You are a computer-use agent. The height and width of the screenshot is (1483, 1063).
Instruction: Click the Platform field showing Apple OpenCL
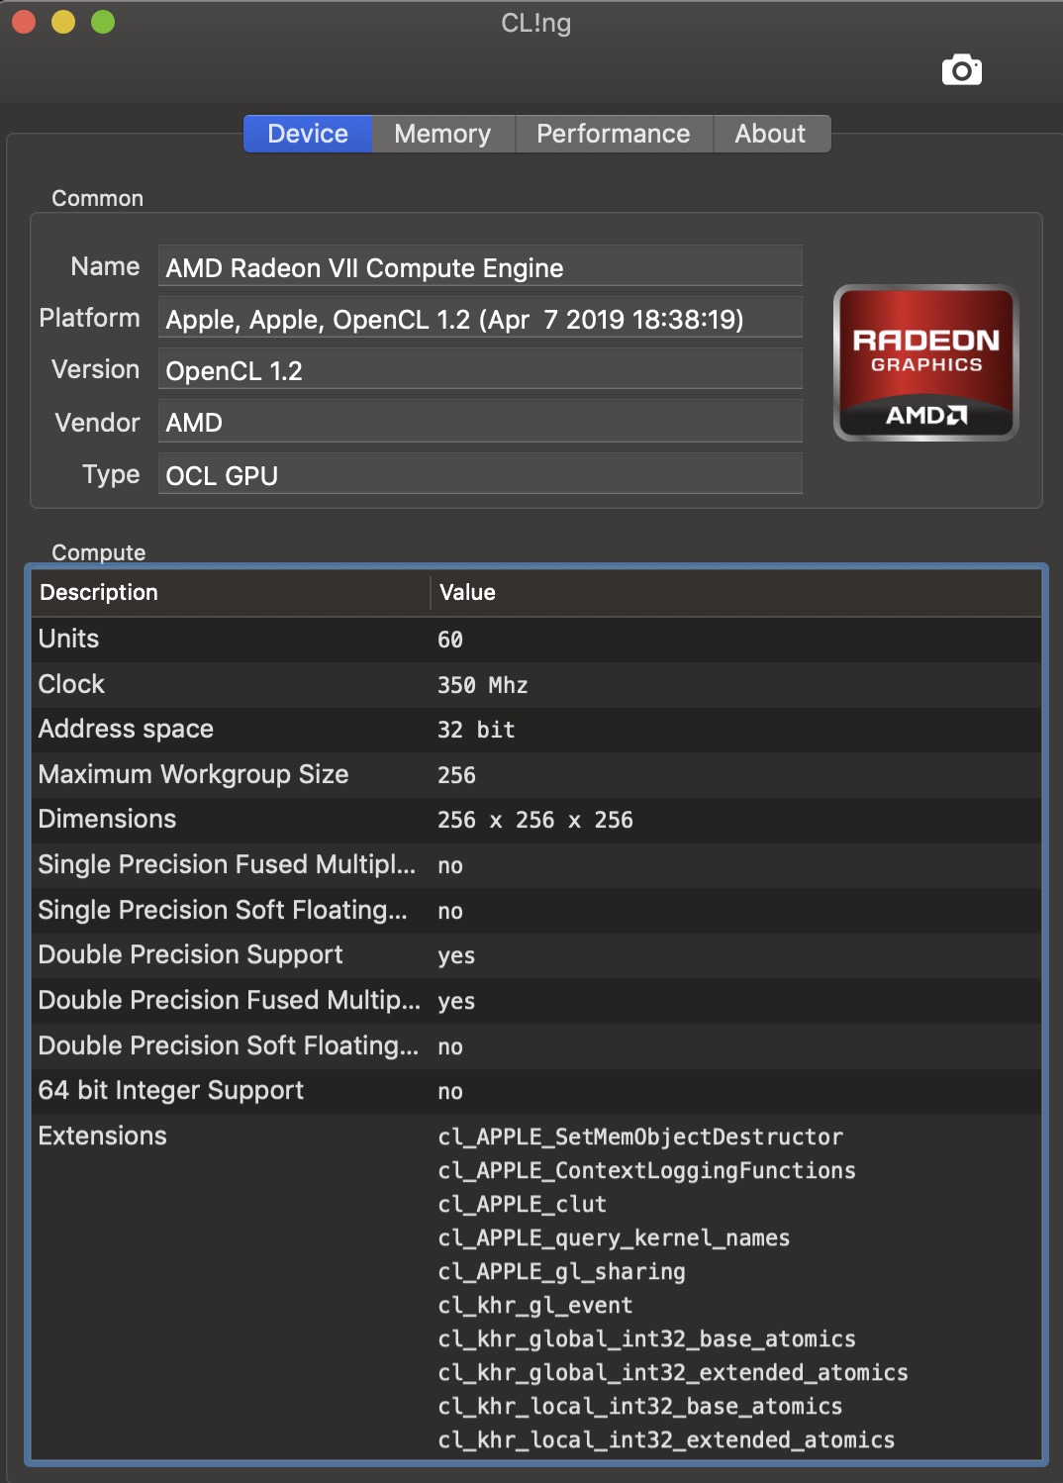point(480,319)
